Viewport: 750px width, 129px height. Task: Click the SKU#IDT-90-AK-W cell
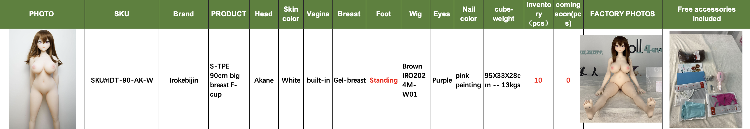coord(122,80)
